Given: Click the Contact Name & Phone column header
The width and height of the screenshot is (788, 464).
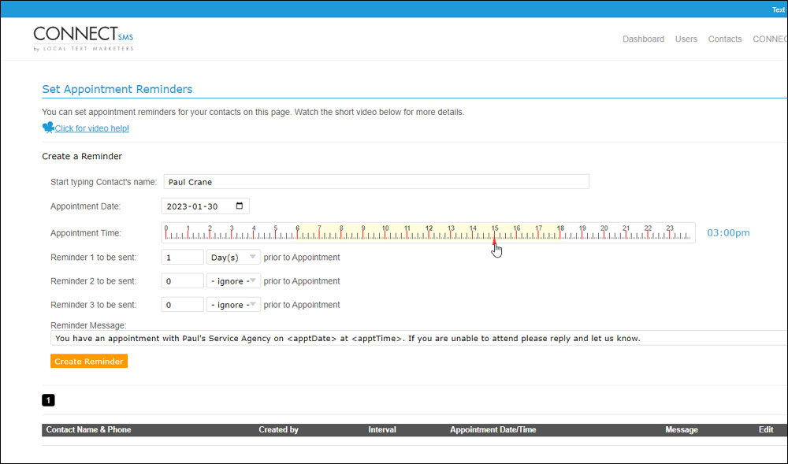Looking at the screenshot, I should point(88,430).
